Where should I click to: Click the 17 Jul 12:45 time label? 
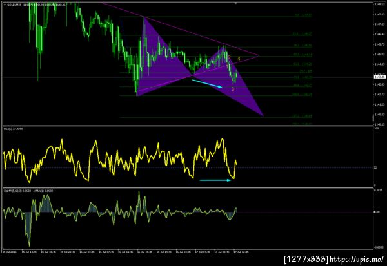(241, 252)
